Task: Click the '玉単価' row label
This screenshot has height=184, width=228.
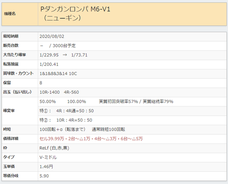Action: tap(9, 166)
